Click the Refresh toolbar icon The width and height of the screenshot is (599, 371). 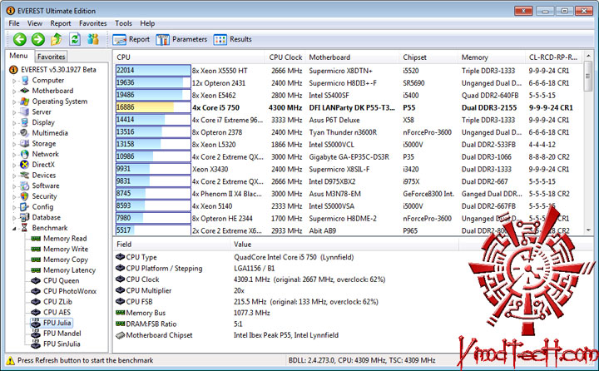(75, 39)
